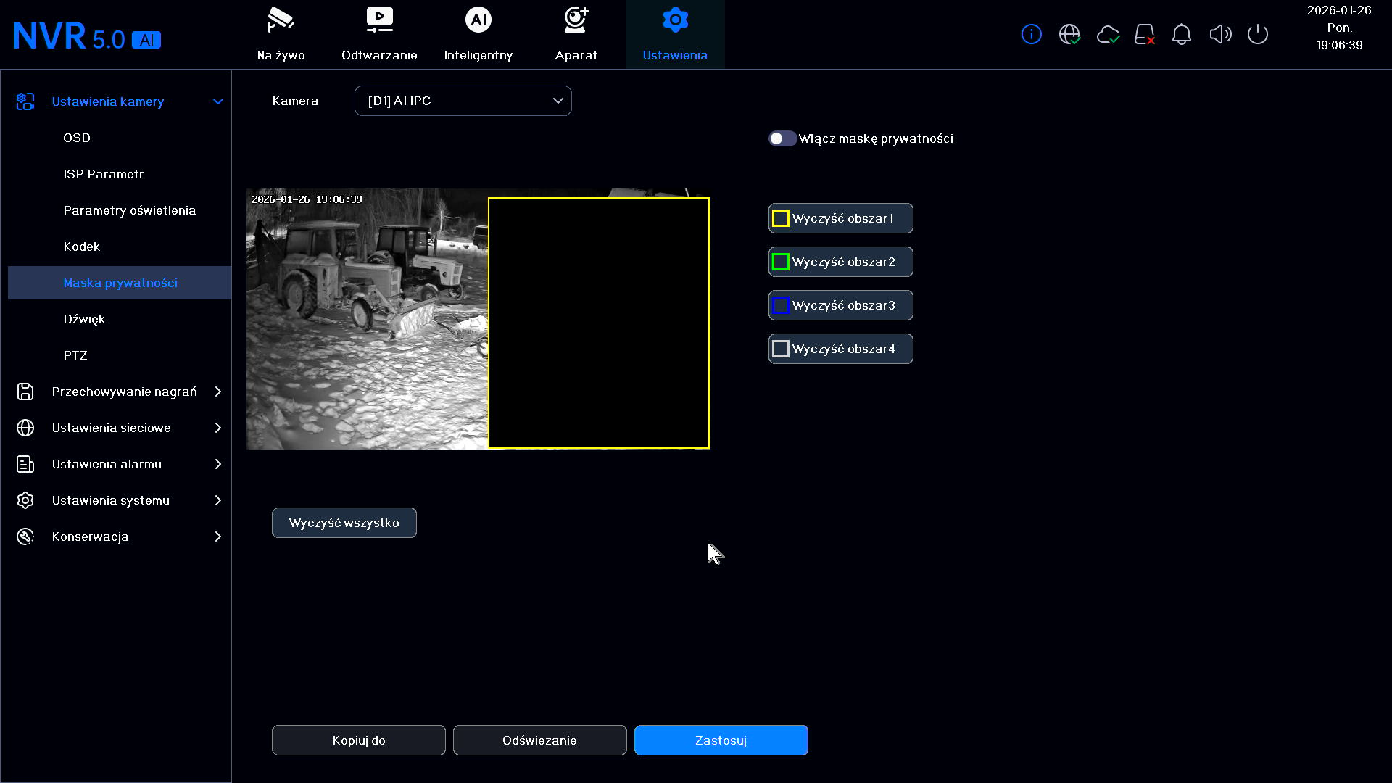
Task: Click the Konserwacja wrench icon
Action: coord(25,536)
